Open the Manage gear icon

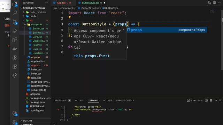(x=15, y=122)
